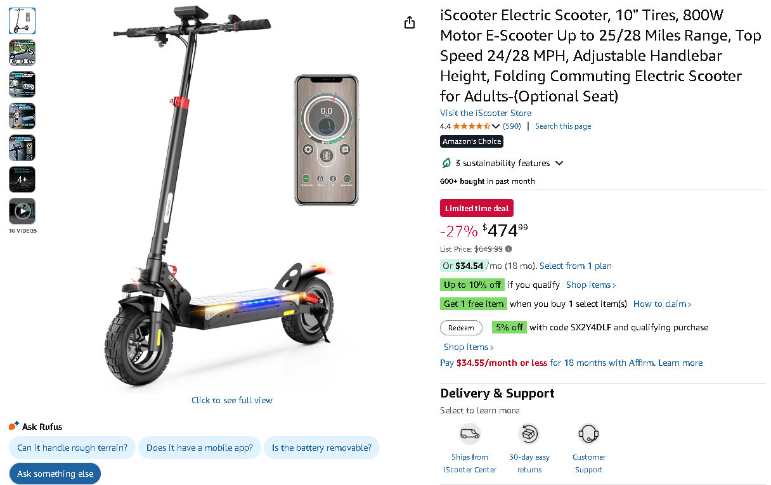771x485 pixels.
Task: Open the Customer Support headset icon
Action: 588,434
